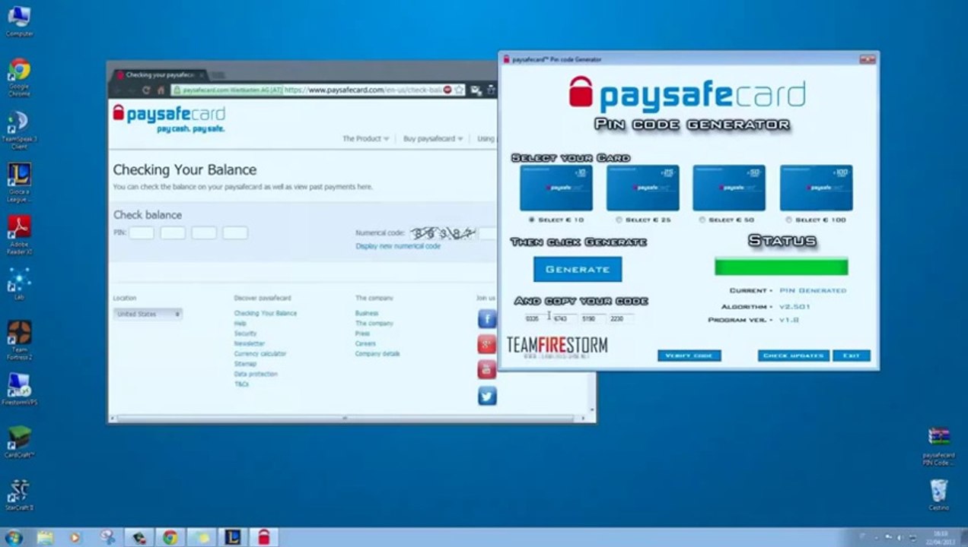Click the green status progress bar
The height and width of the screenshot is (547, 968).
click(x=781, y=267)
